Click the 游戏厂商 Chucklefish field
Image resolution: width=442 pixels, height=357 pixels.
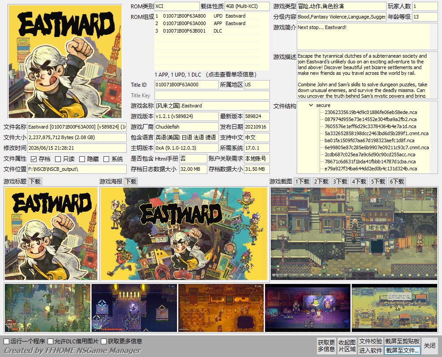(187, 127)
